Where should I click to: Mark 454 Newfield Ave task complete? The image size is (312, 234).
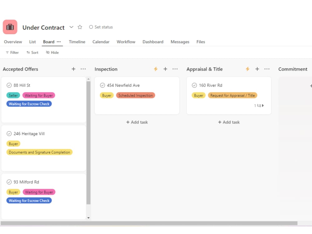click(102, 85)
